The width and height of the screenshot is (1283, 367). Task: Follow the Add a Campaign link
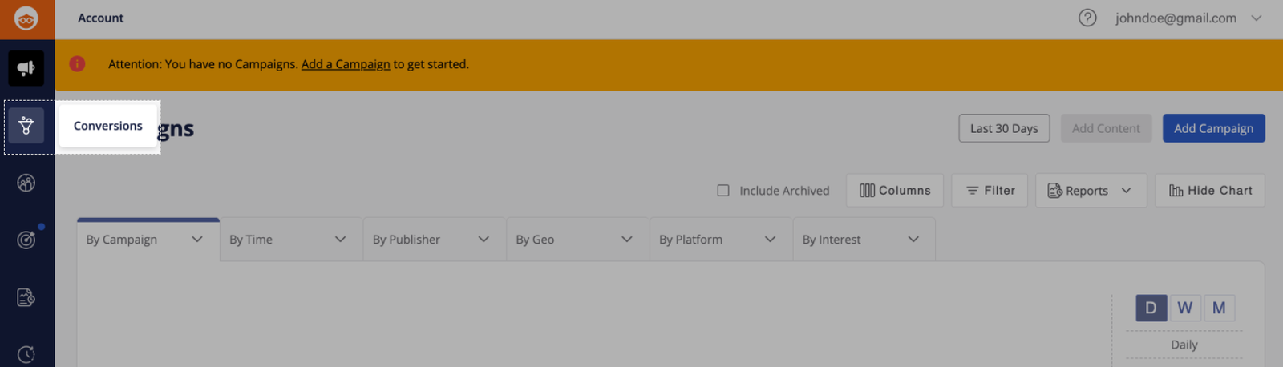pyautogui.click(x=346, y=64)
